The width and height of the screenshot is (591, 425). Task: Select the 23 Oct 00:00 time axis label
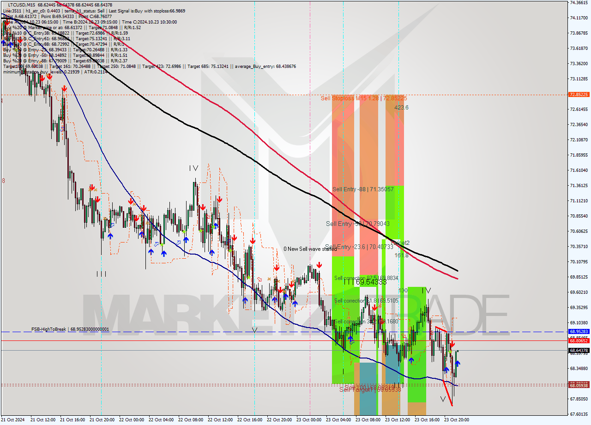pyautogui.click(x=308, y=420)
